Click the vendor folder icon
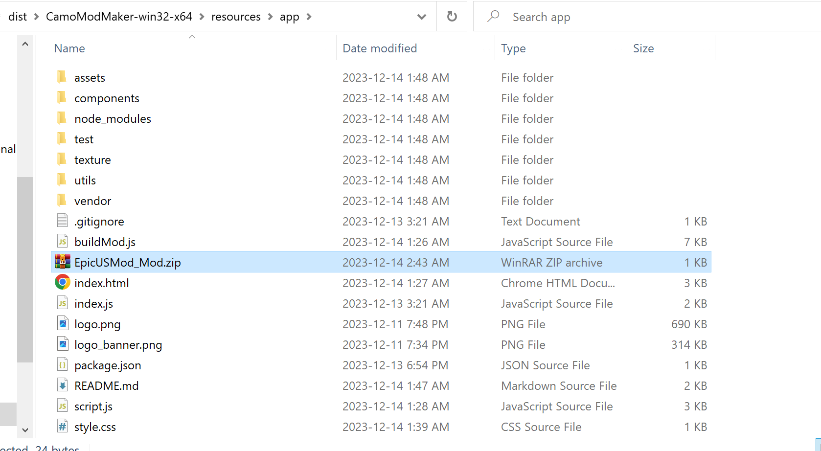Image resolution: width=821 pixels, height=451 pixels. [x=62, y=201]
